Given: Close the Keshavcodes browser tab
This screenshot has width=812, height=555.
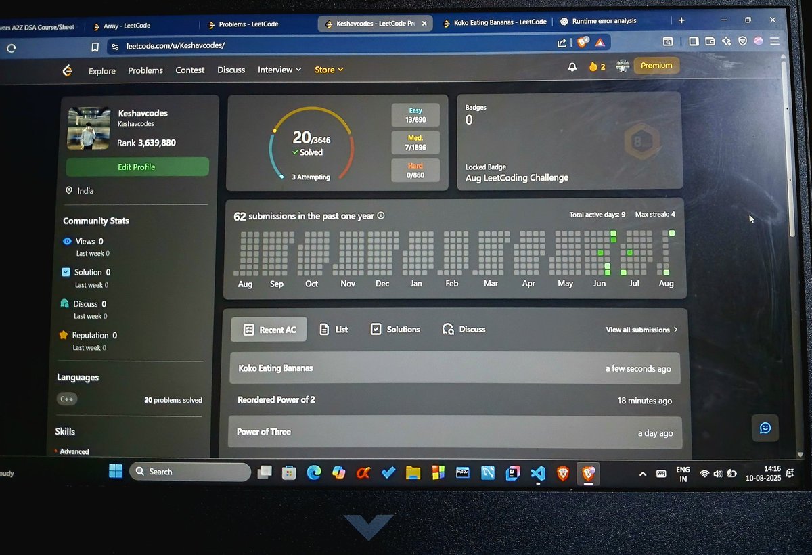Looking at the screenshot, I should pyautogui.click(x=424, y=23).
